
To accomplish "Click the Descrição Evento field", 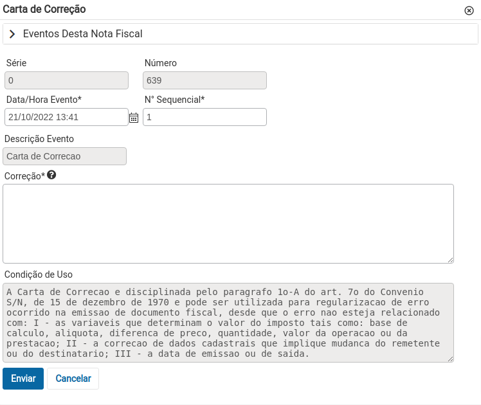I will coord(64,156).
